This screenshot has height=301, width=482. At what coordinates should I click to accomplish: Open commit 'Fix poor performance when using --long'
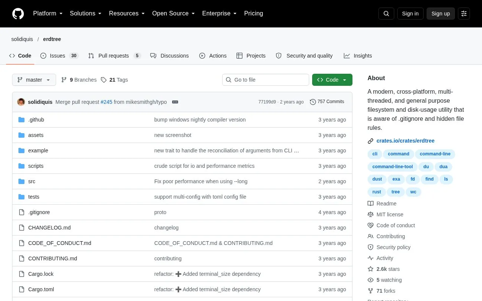pyautogui.click(x=201, y=181)
